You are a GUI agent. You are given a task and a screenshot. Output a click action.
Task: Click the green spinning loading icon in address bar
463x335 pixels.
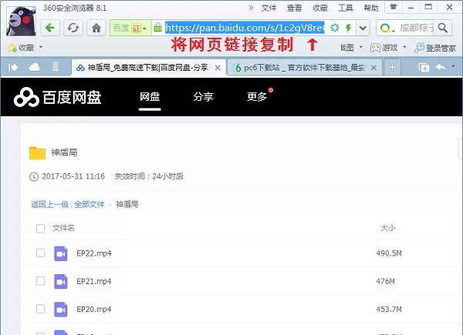[335, 28]
